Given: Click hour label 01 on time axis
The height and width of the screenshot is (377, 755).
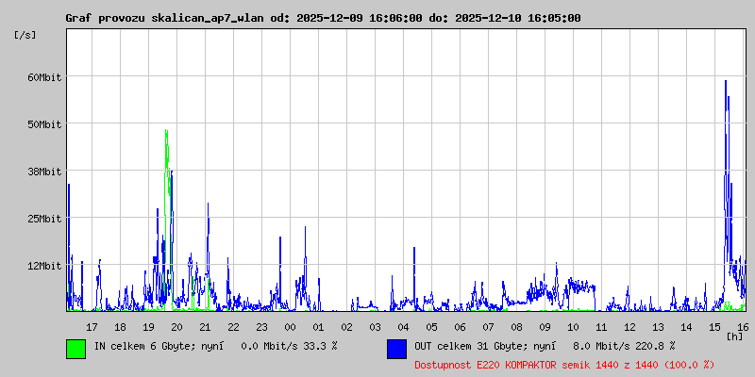Looking at the screenshot, I should [318, 327].
